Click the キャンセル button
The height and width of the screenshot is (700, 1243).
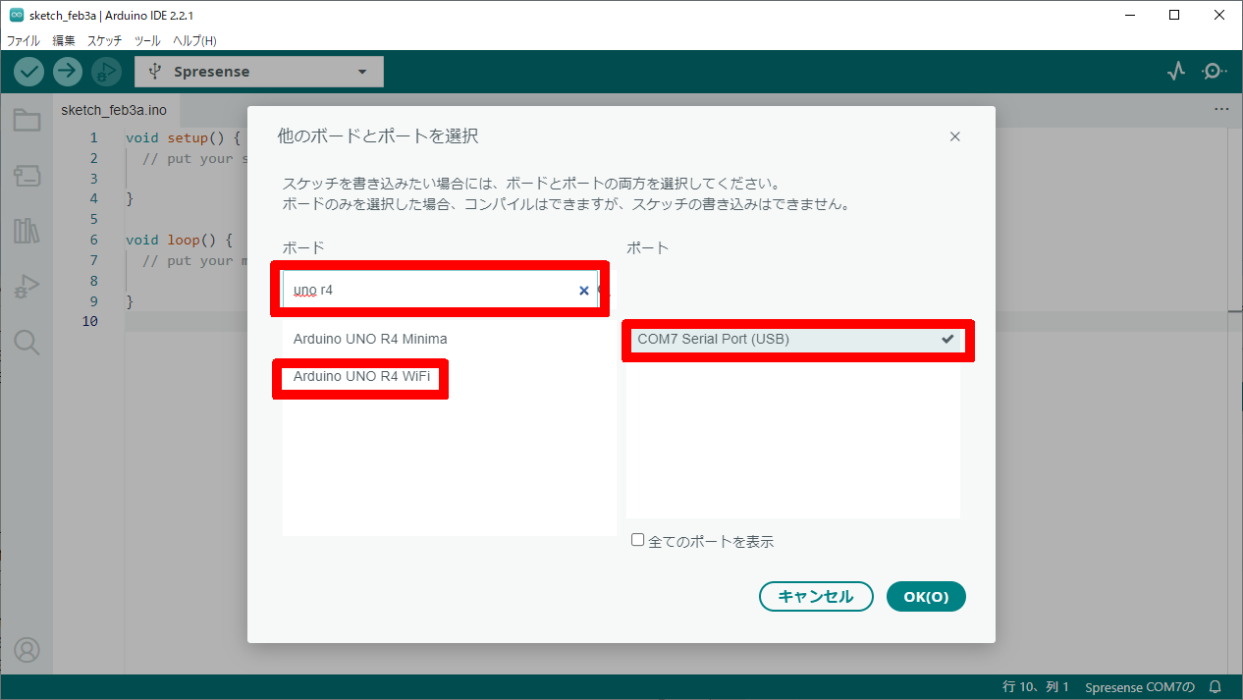pyautogui.click(x=814, y=597)
